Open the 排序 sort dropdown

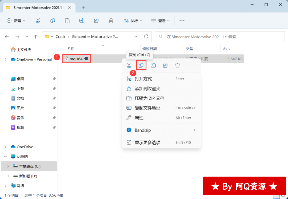click(x=133, y=21)
